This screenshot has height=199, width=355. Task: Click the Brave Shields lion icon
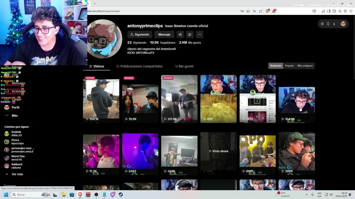tap(267, 11)
